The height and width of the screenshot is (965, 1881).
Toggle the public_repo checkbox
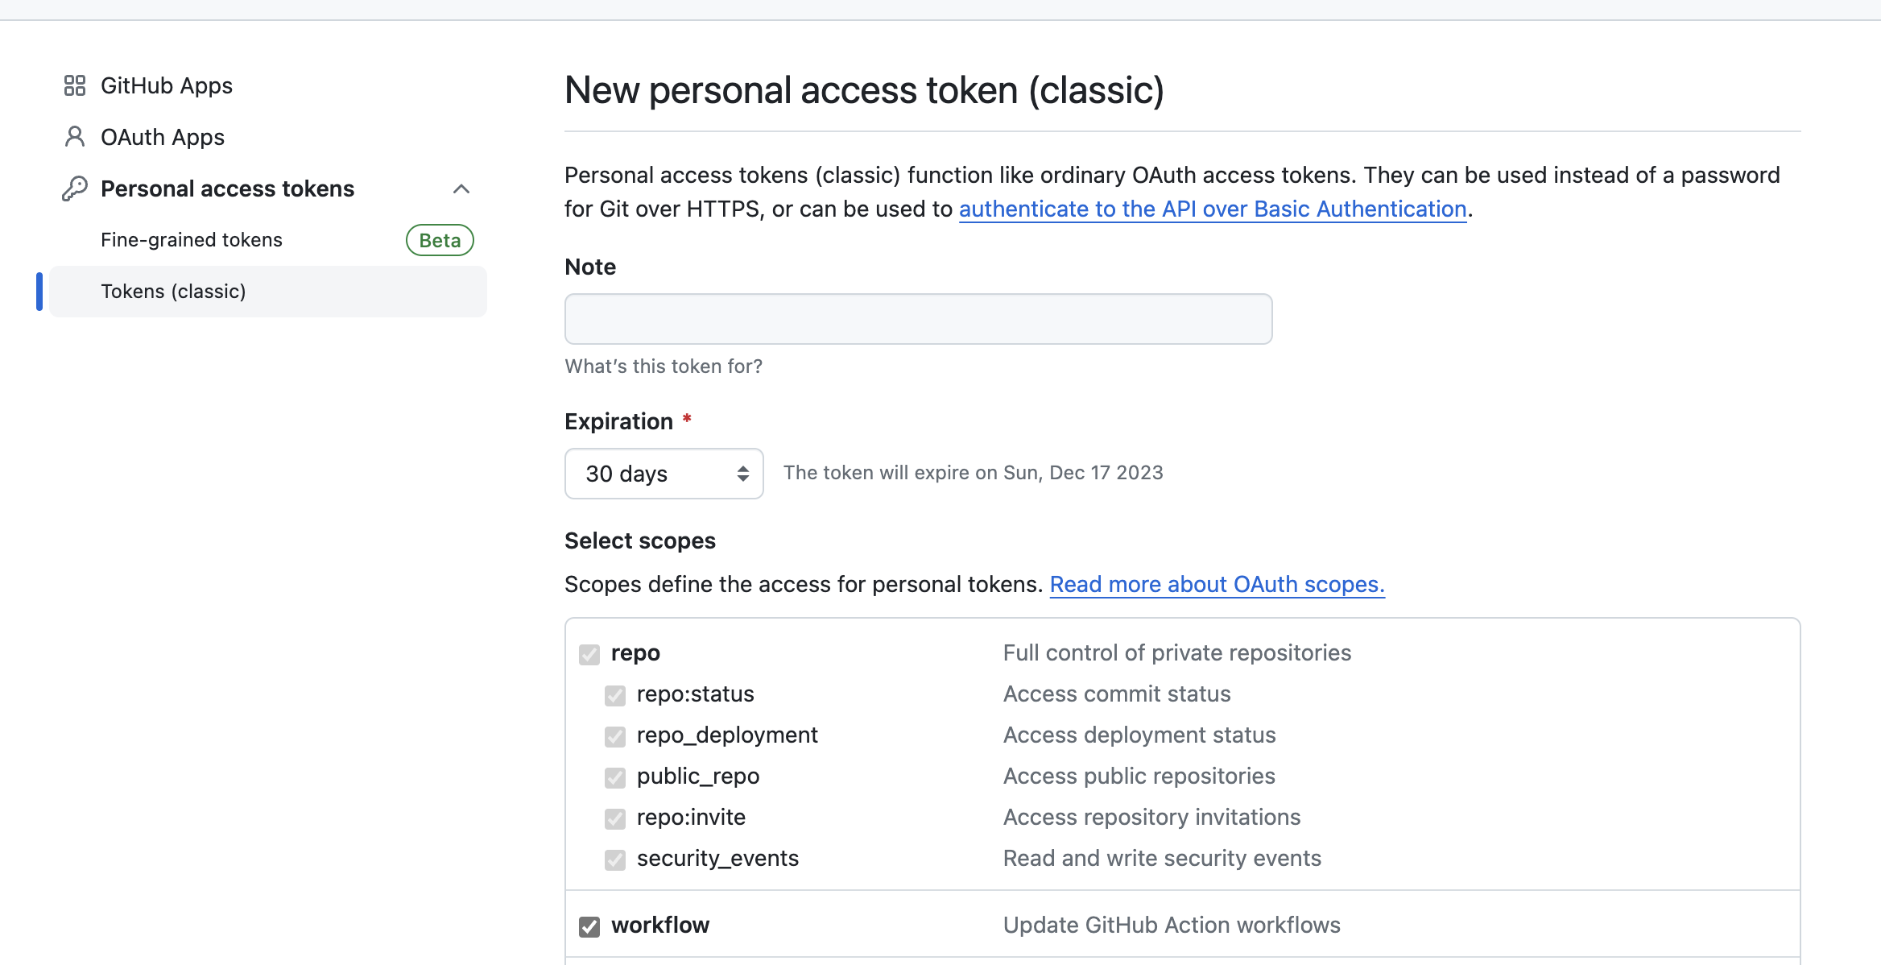point(615,777)
